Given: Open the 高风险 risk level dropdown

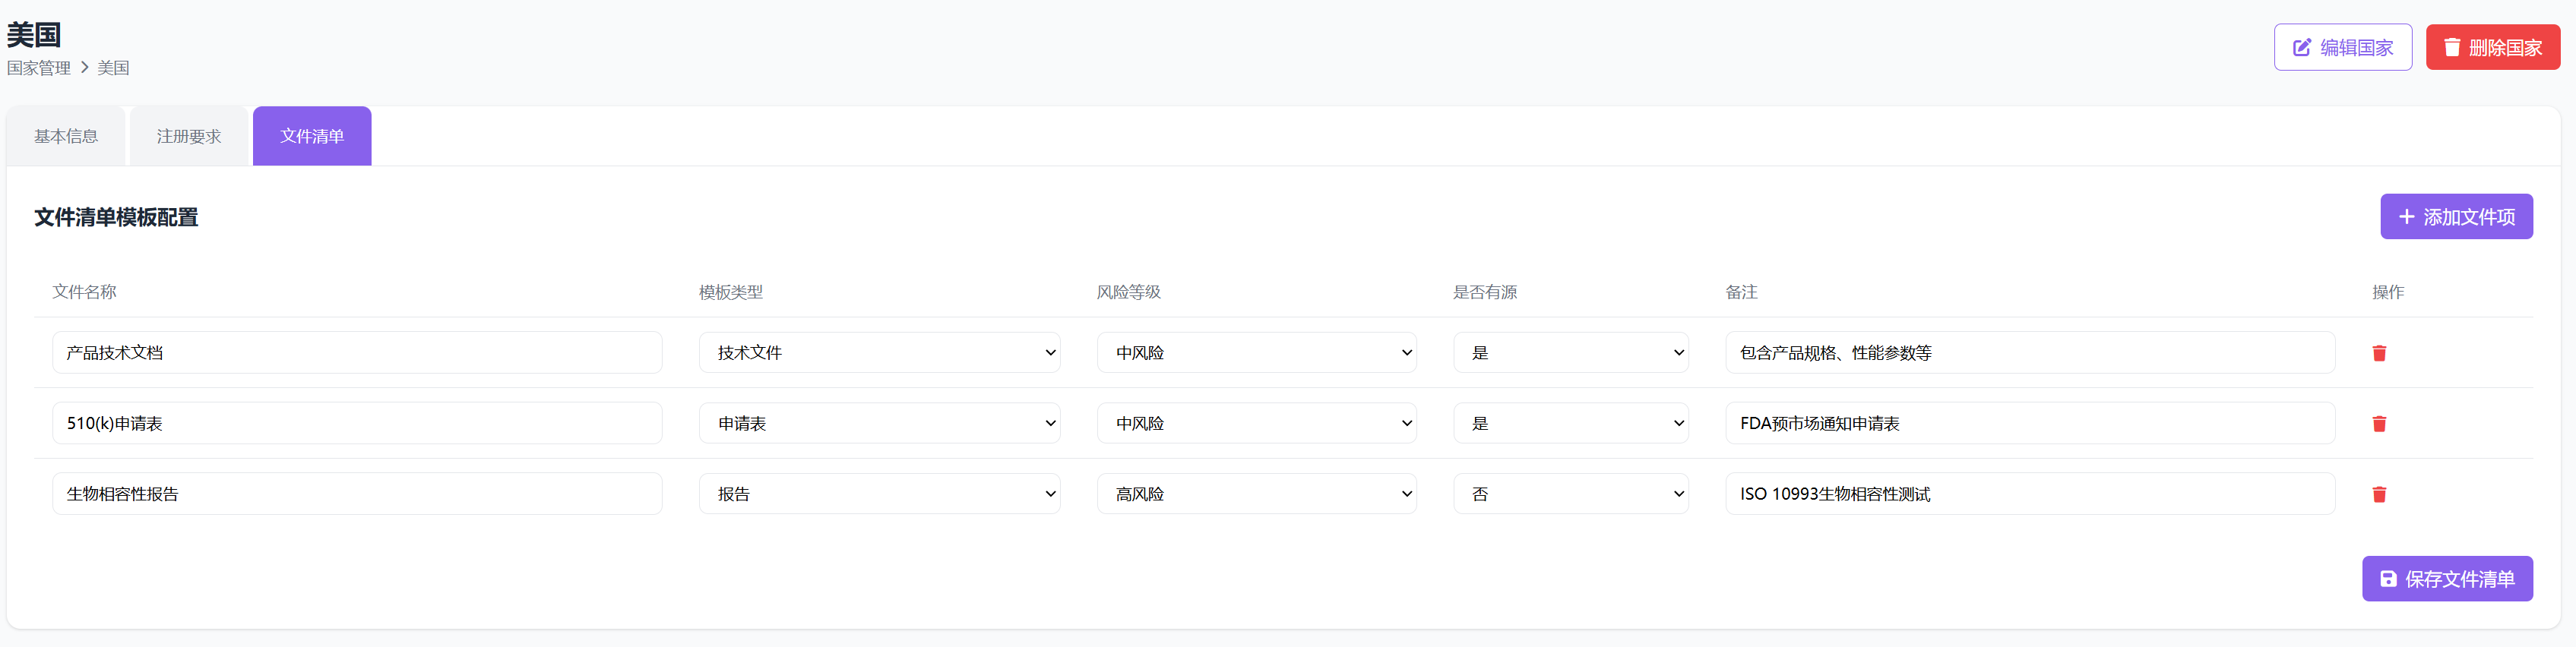Looking at the screenshot, I should click(x=1256, y=494).
